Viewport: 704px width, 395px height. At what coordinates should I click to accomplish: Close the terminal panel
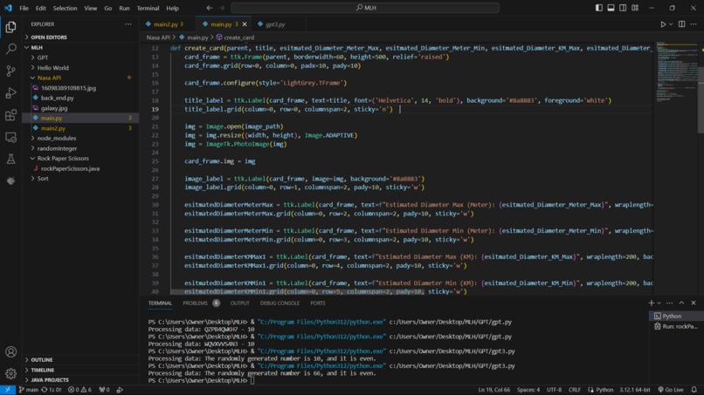coord(694,303)
